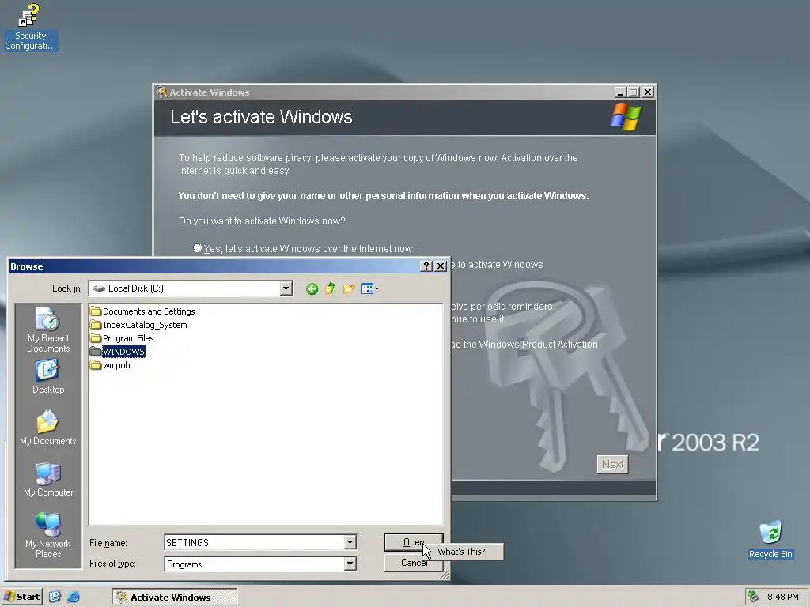The width and height of the screenshot is (810, 607).
Task: Select the WINDOWS folder
Action: (118, 352)
